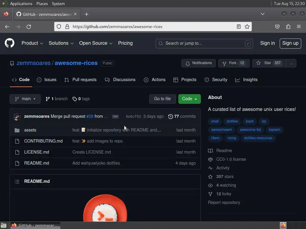306x229 pixels.
Task: Expand the main branch selector
Action: tap(25, 99)
